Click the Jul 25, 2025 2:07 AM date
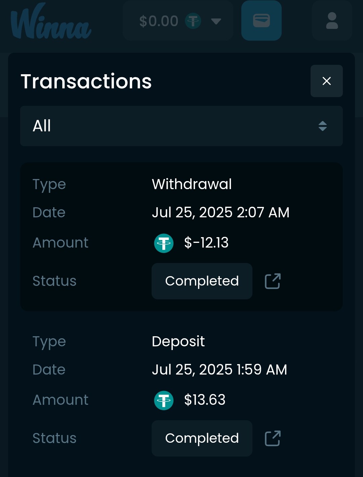This screenshot has width=363, height=477. 220,212
